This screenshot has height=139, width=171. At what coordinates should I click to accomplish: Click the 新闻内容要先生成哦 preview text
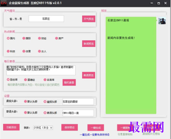click(x=121, y=38)
